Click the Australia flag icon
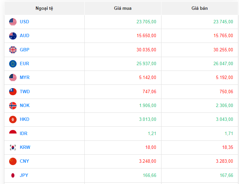The image size is (239, 184). coord(13,36)
